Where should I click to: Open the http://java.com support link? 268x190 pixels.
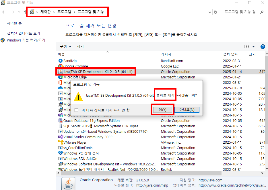coord(210,180)
